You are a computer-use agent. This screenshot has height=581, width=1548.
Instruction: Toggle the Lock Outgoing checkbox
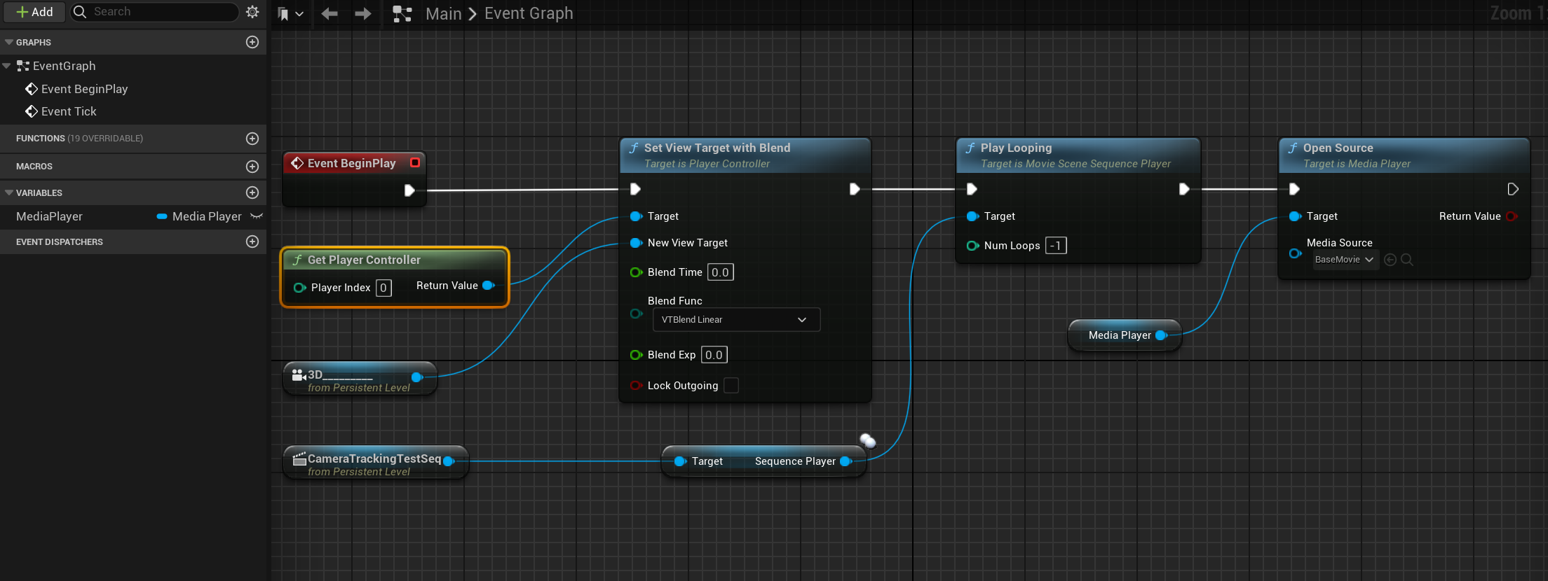tap(731, 386)
